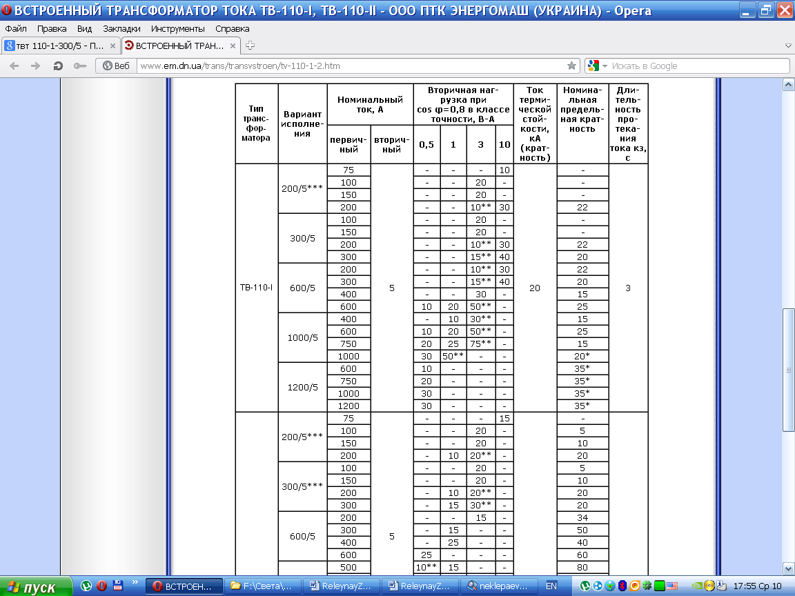Click the browser forward arrow
The width and height of the screenshot is (795, 596).
pyautogui.click(x=35, y=66)
